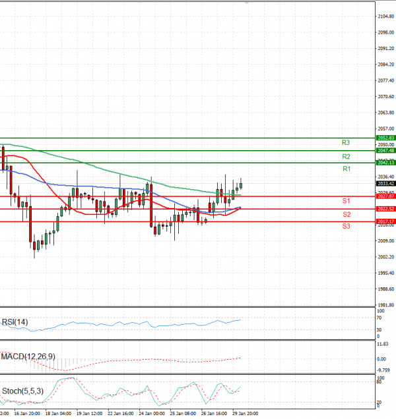Click the 2098.00 price axis value
396x419 pixels.
[x=386, y=32]
